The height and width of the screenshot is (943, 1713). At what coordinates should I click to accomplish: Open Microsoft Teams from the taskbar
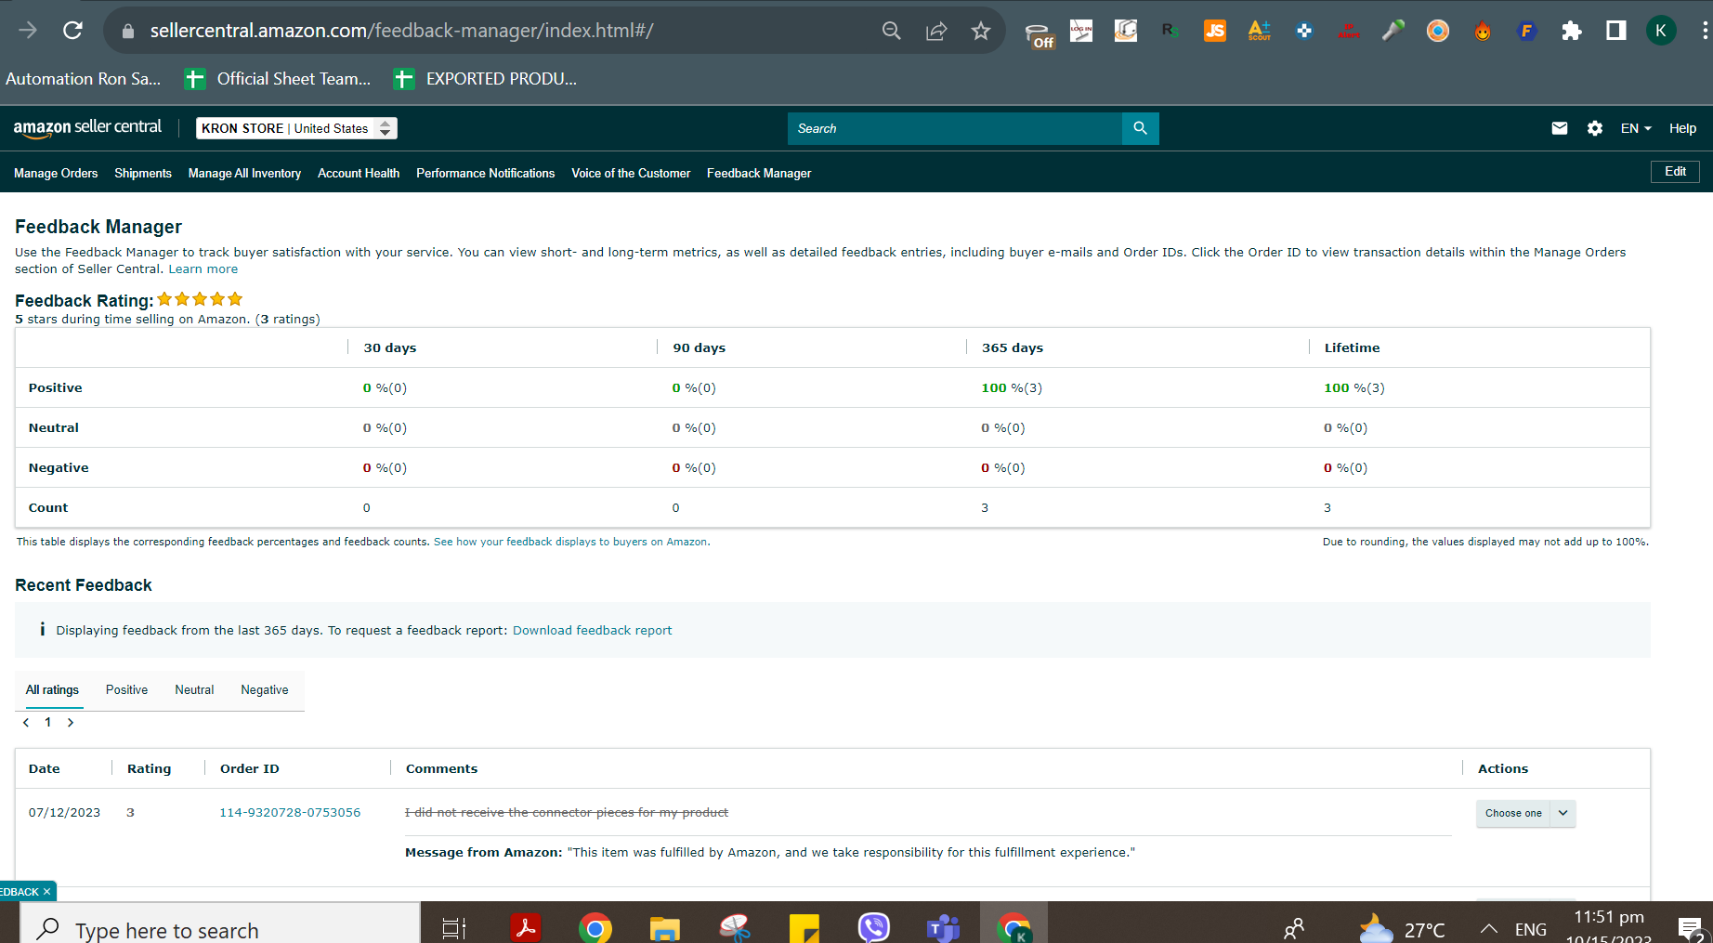[x=944, y=927]
